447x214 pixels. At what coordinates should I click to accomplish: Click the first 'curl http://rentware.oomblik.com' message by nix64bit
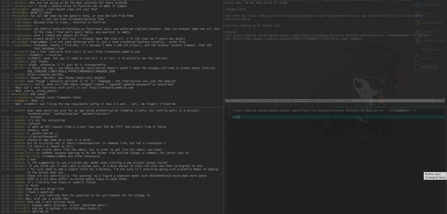pyautogui.click(x=85, y=52)
